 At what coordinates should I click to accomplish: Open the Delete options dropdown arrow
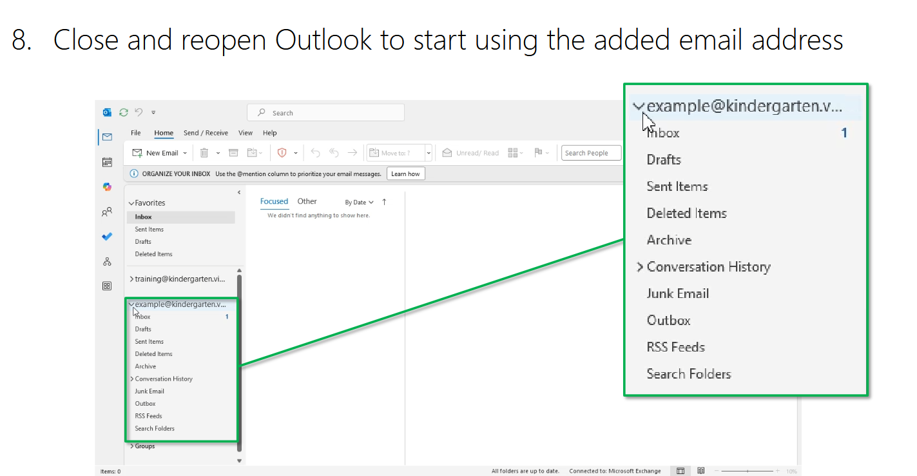(218, 153)
